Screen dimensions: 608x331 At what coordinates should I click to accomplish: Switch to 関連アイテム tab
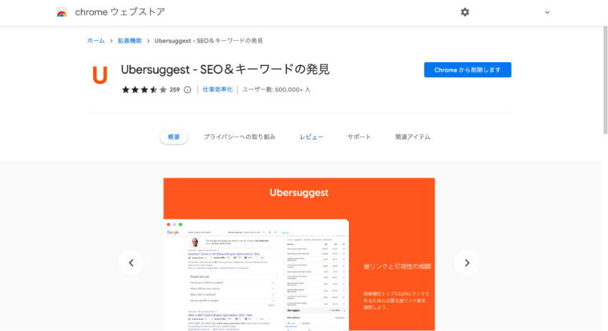pos(413,137)
